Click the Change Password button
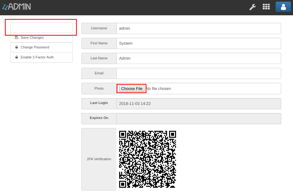293x193 pixels. pyautogui.click(x=42, y=47)
